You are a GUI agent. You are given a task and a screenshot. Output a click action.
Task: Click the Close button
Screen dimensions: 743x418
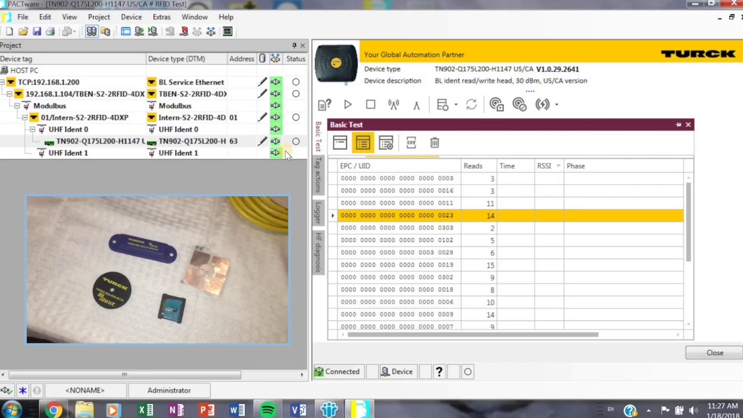[x=715, y=353]
